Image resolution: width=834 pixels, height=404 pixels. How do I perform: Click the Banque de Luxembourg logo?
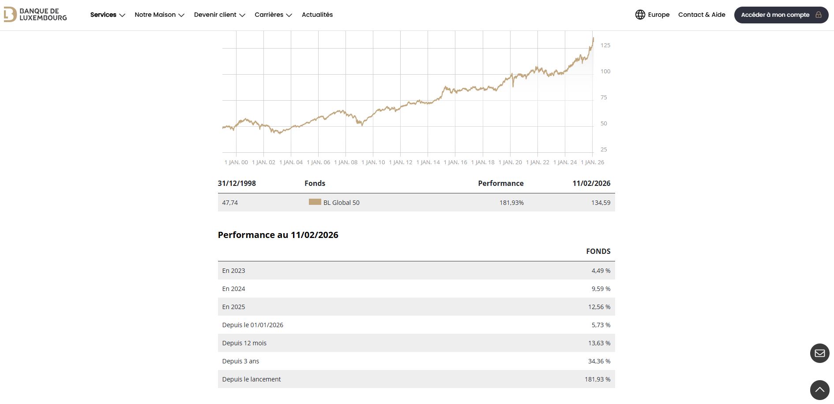35,14
